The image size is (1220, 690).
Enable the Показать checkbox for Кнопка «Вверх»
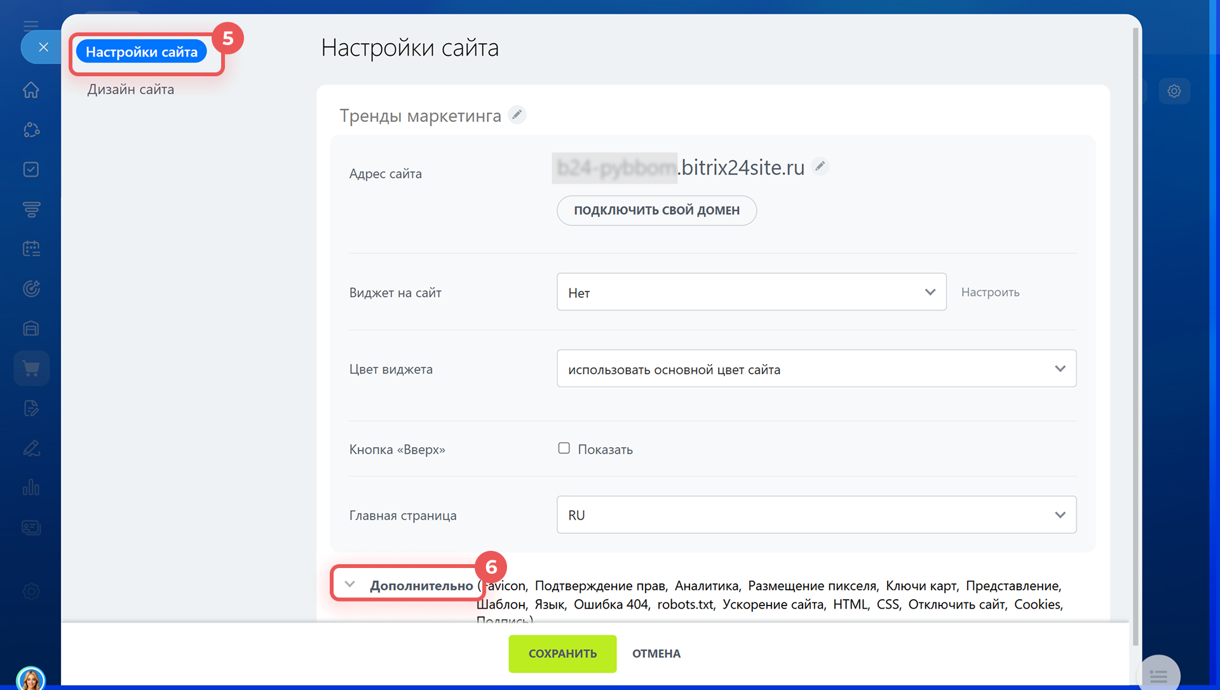pos(564,448)
